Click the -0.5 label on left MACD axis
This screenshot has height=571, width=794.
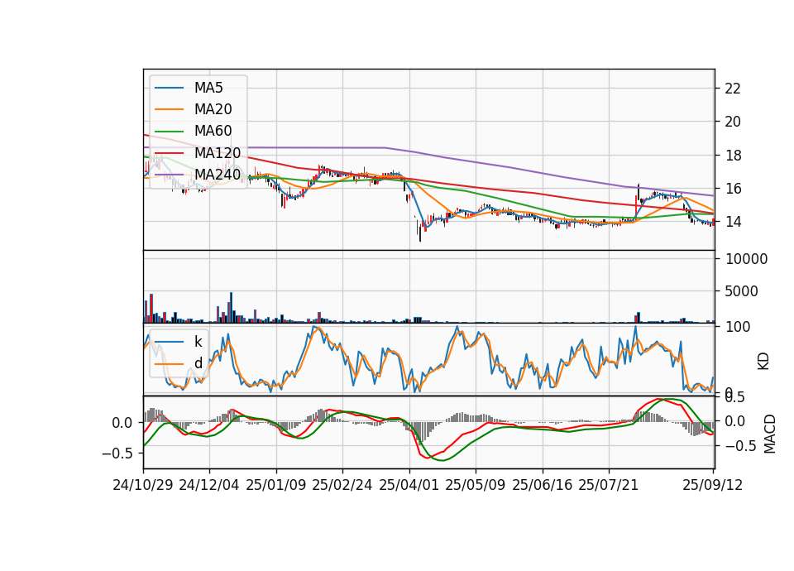click(117, 453)
